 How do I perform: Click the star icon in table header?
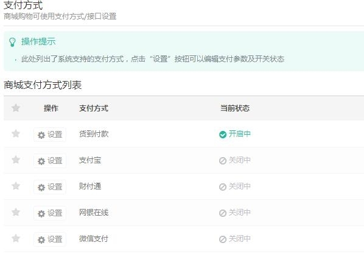pyautogui.click(x=16, y=108)
